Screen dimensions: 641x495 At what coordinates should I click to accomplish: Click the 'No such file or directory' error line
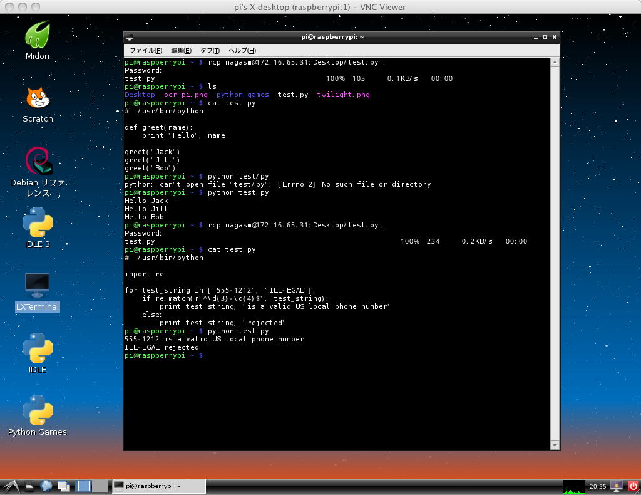coord(277,184)
